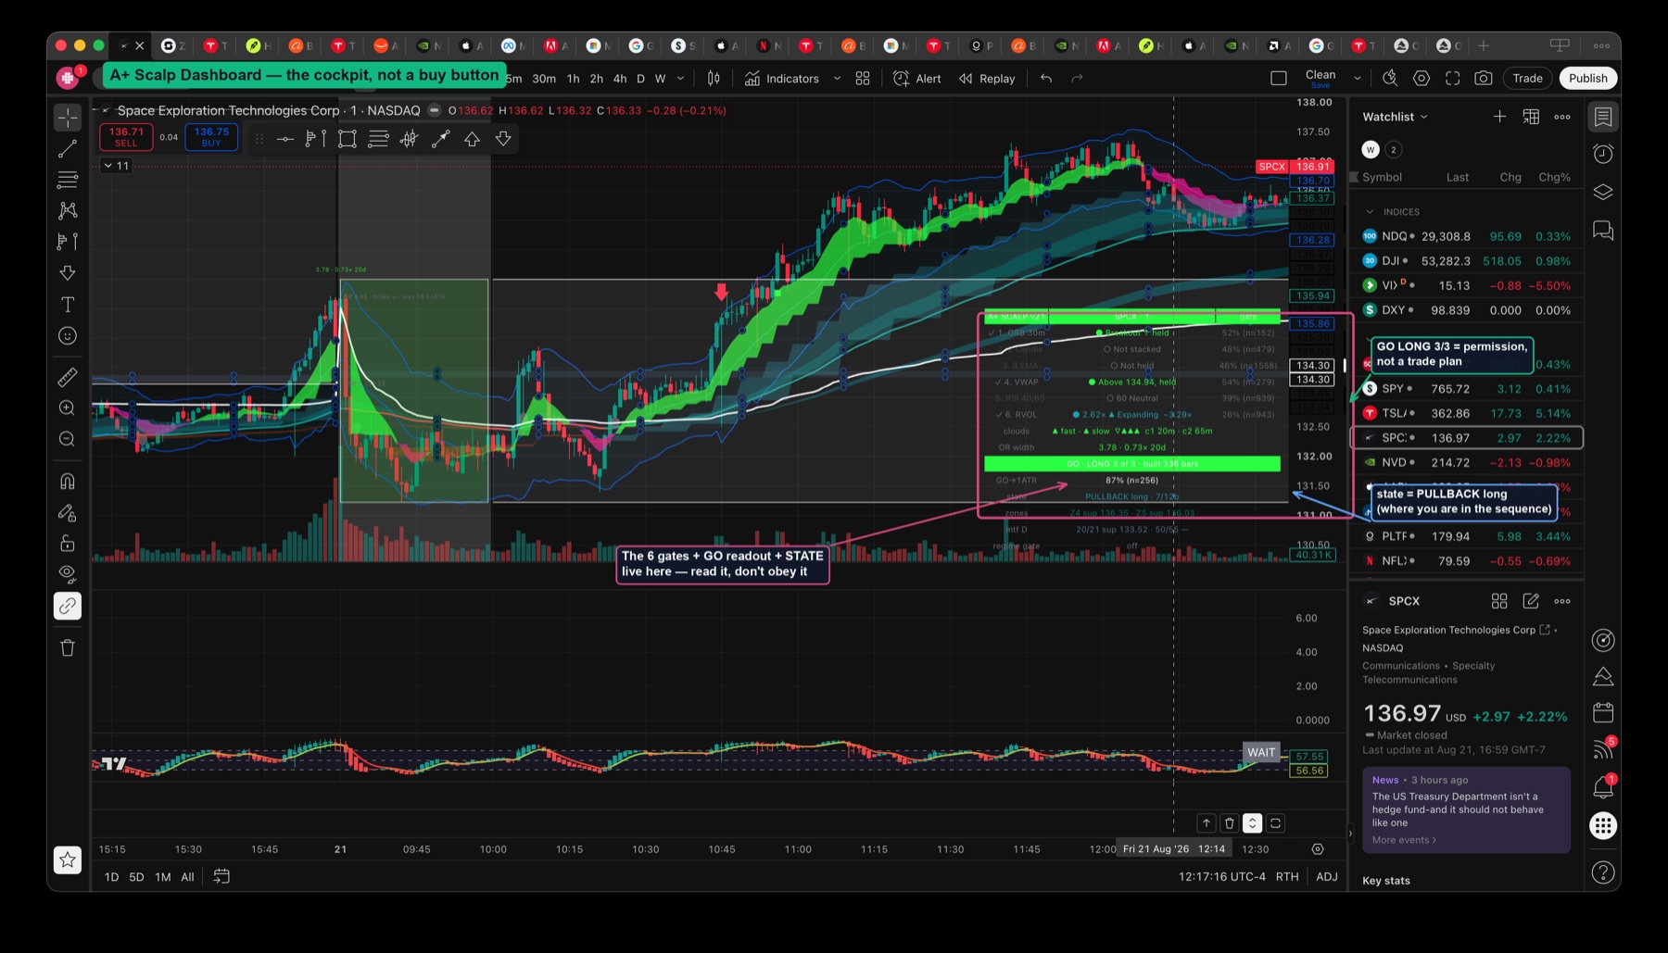Open indicator templates grid icon
This screenshot has width=1668, height=953.
[x=863, y=79]
